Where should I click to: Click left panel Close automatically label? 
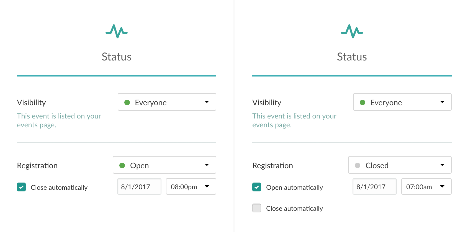point(59,188)
